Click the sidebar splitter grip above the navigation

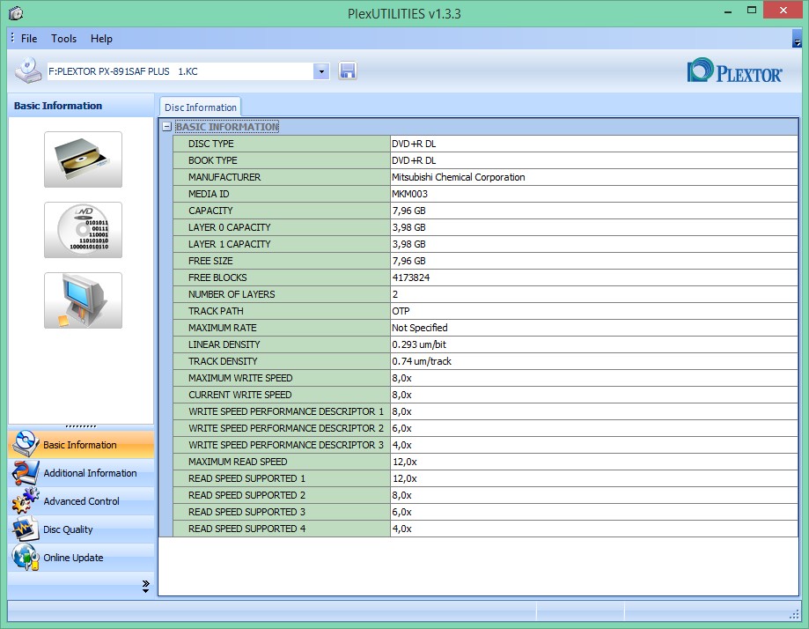[x=81, y=426]
